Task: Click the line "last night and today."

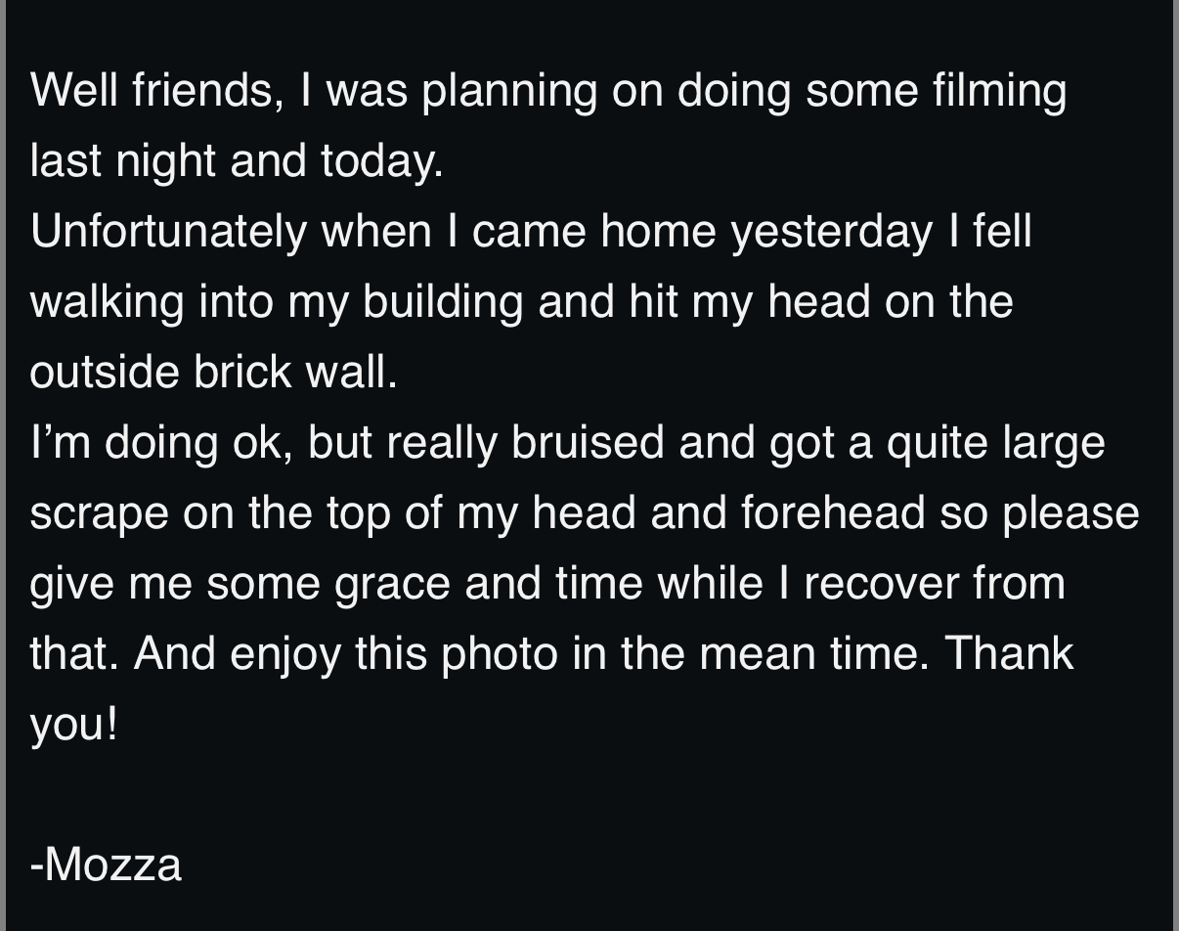Action: pos(237,160)
